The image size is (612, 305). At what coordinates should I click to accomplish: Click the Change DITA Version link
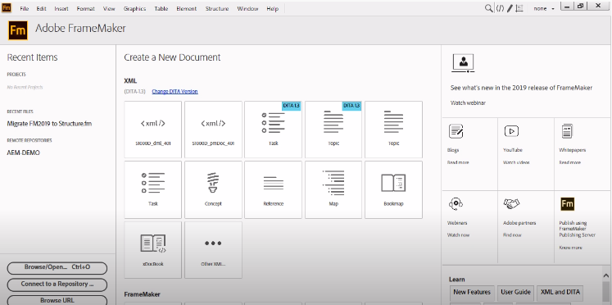175,91
